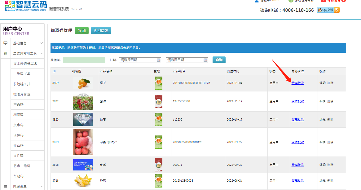Click the green theme image for 橘子
The image size is (361, 190).
[x=159, y=83]
